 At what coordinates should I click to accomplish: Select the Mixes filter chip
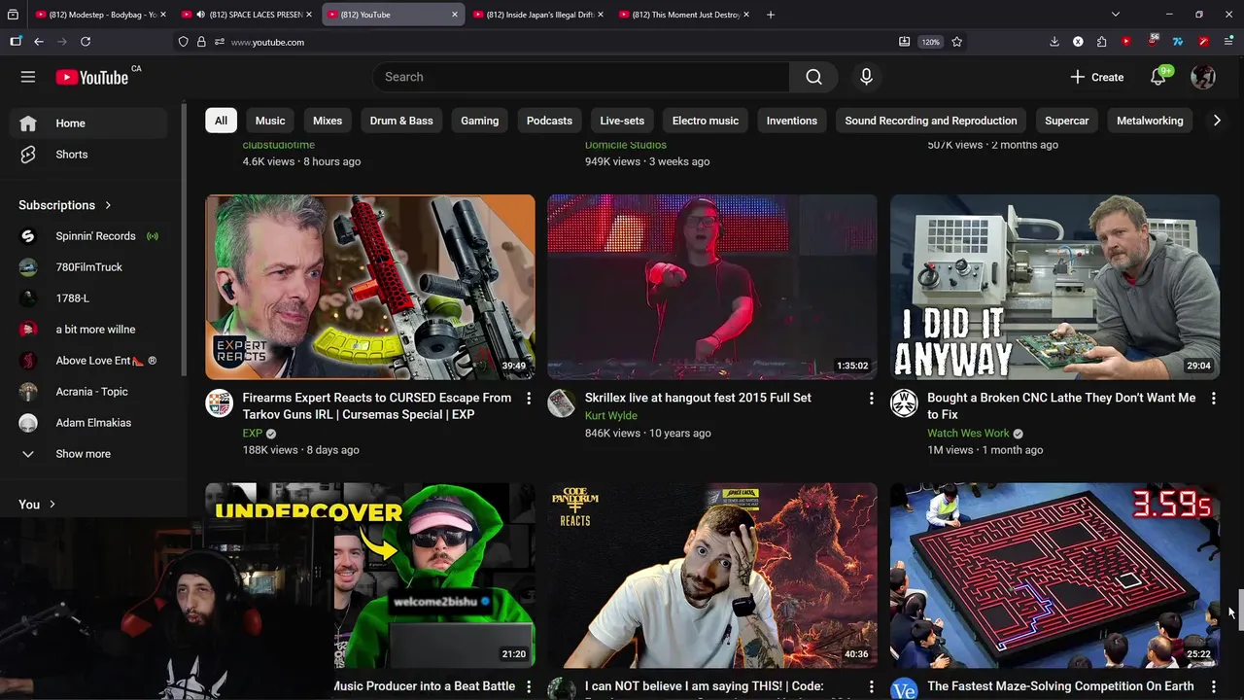328,121
